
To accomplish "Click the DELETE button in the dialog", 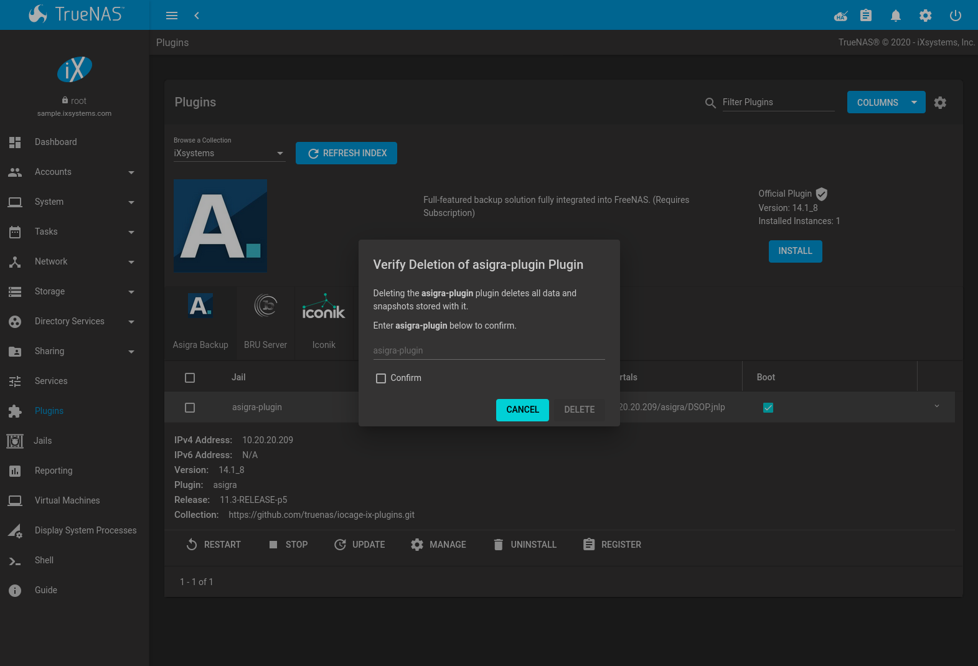I will pos(580,410).
